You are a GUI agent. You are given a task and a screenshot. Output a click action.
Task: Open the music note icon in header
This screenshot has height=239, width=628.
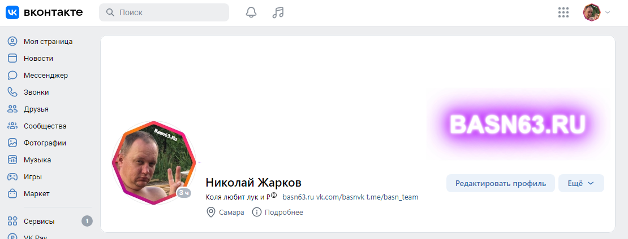coord(278,12)
